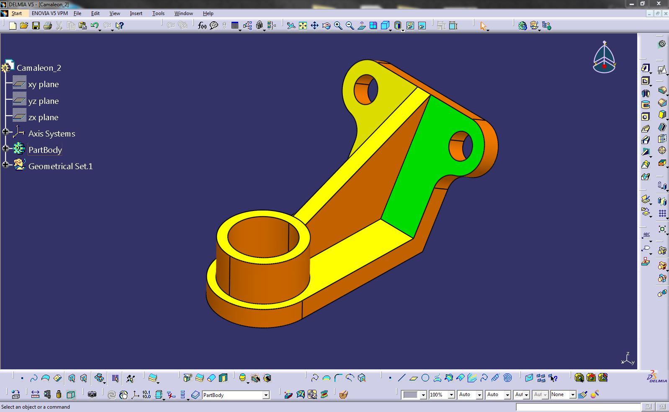The image size is (669, 412).
Task: Toggle the Hide/Show icon
Action: 410,26
